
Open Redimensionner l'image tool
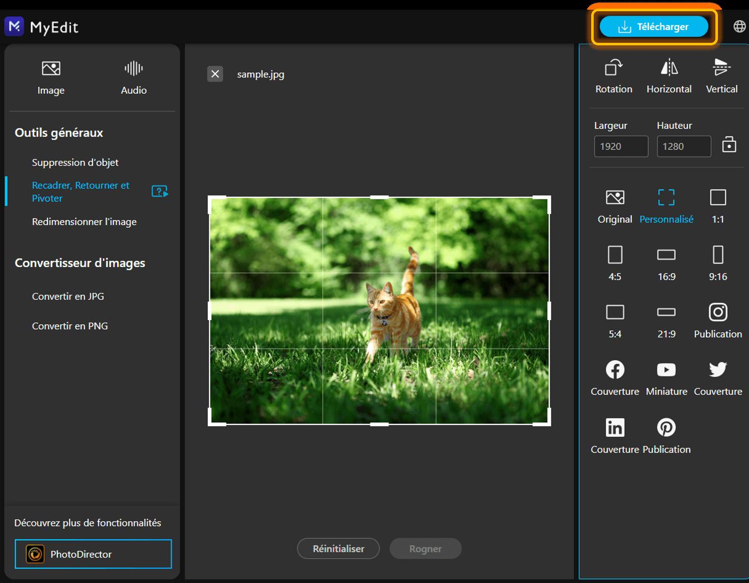[x=84, y=222]
